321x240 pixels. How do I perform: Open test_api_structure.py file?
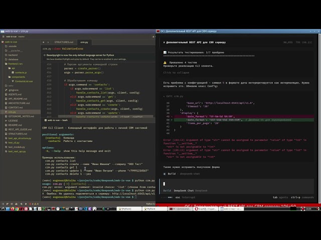coord(20,138)
